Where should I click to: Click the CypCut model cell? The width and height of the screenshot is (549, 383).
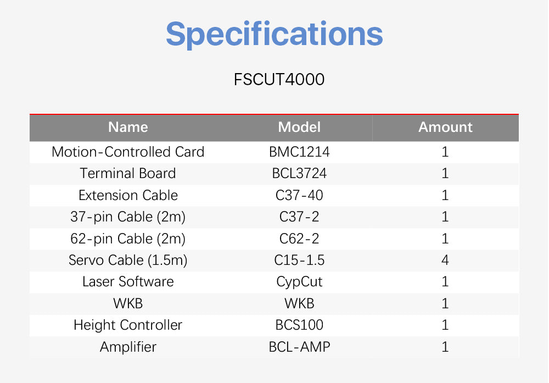(299, 282)
